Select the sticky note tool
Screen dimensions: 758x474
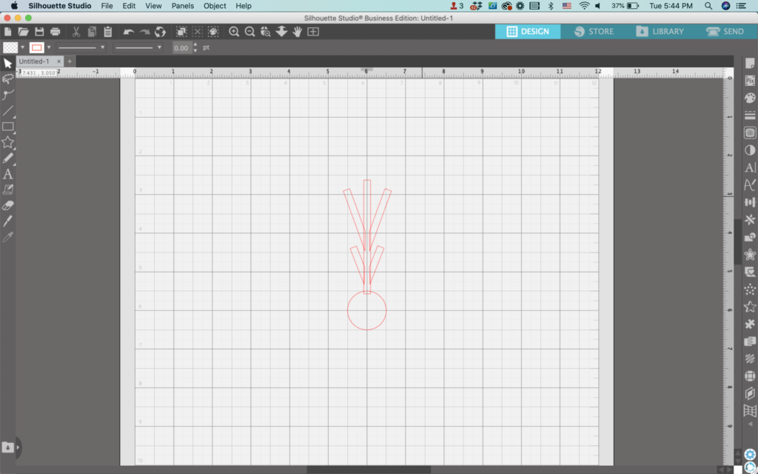(7, 190)
